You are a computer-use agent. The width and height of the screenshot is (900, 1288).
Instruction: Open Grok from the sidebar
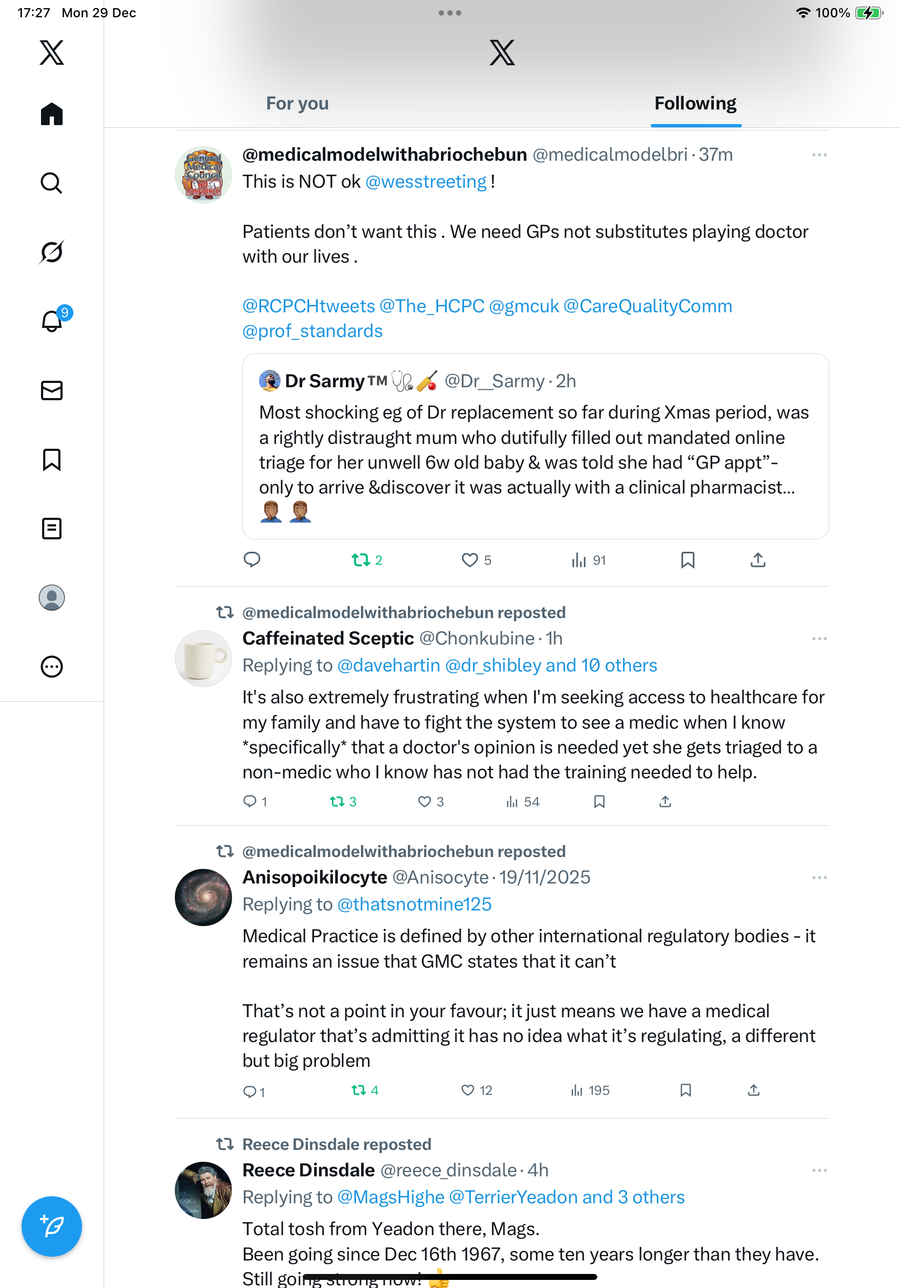point(51,252)
